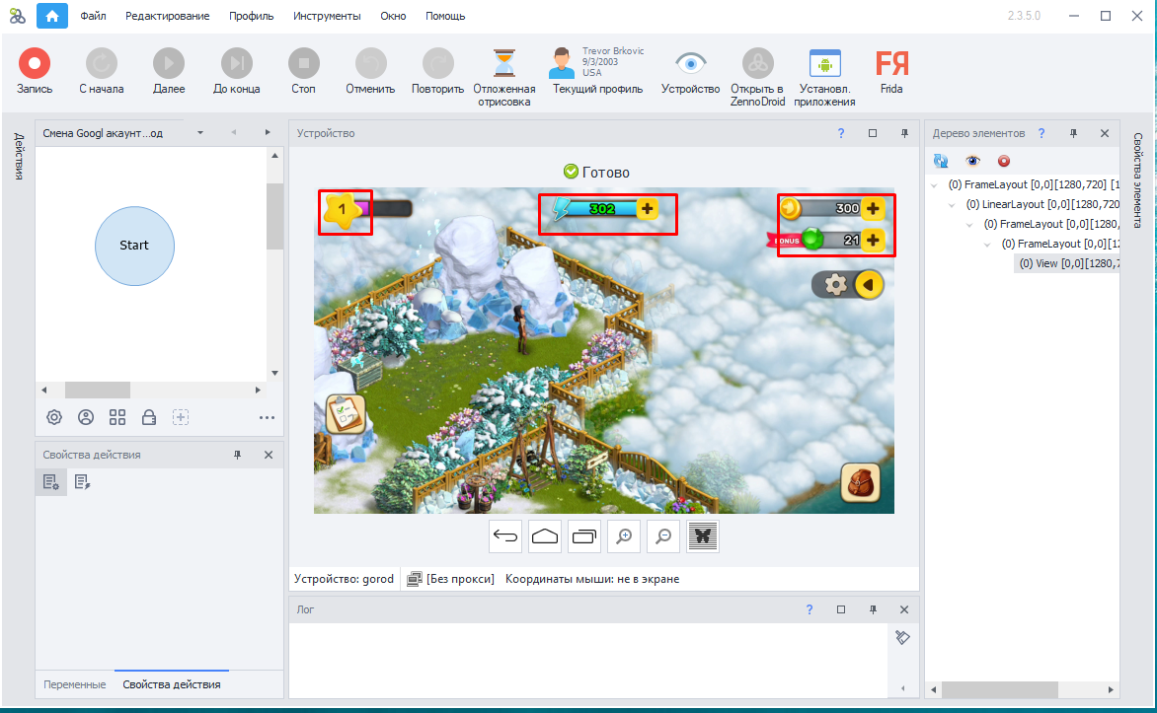Viewport: 1157px width, 713px height.
Task: Switch to the Переменные tab
Action: pyautogui.click(x=74, y=684)
